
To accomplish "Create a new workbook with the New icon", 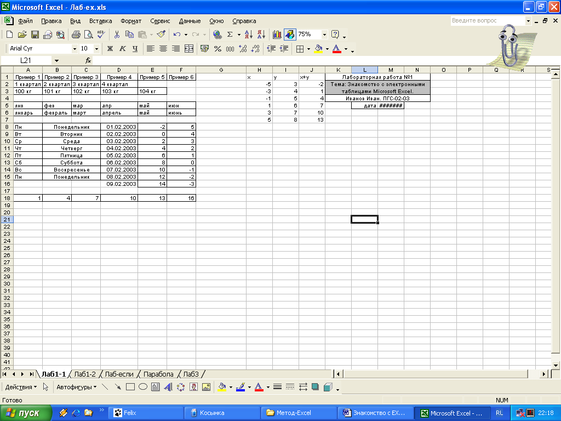I will pos(9,35).
